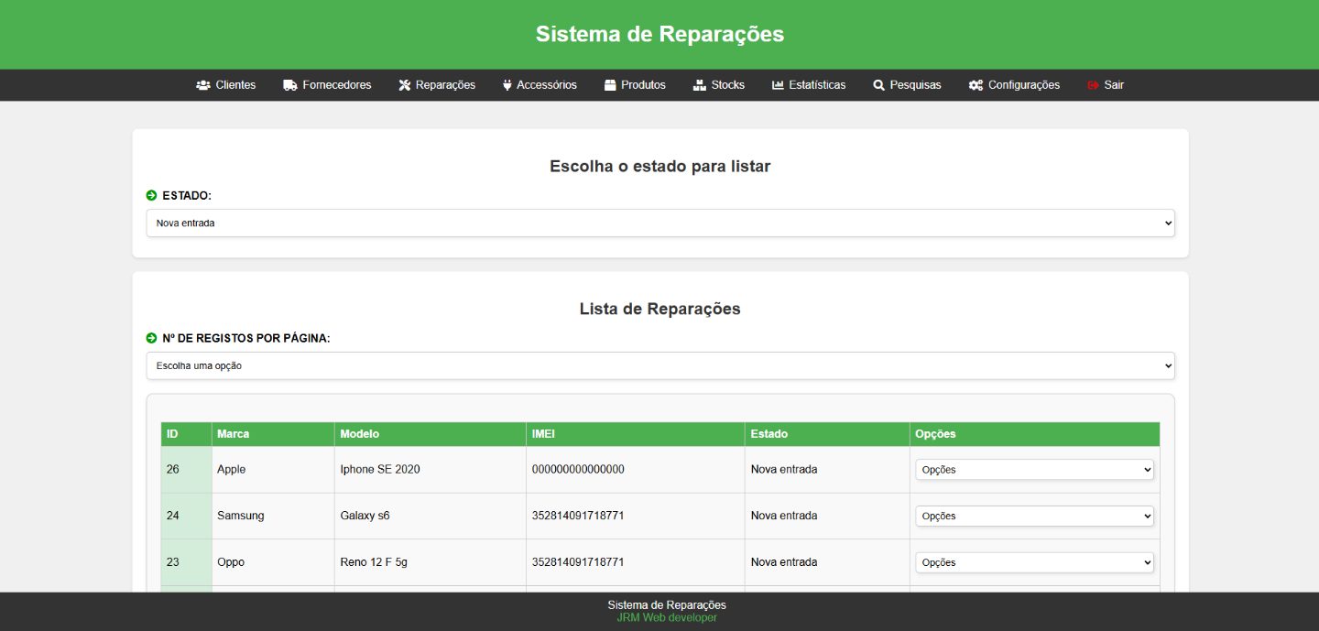Click the arrow icon beside Nº de registos

[x=151, y=338]
